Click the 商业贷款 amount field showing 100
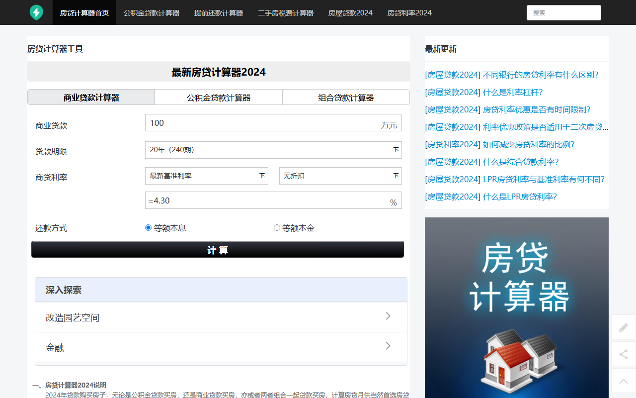 point(273,123)
